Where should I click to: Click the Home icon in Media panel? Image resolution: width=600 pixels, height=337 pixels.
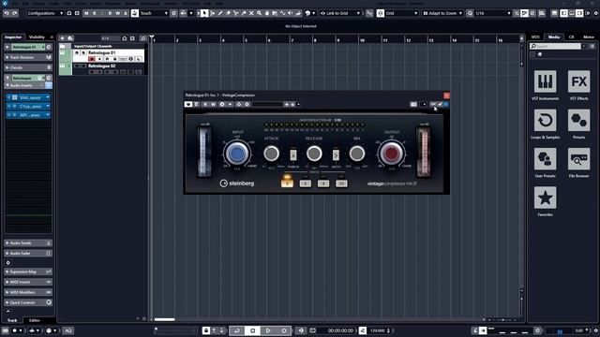point(540,54)
